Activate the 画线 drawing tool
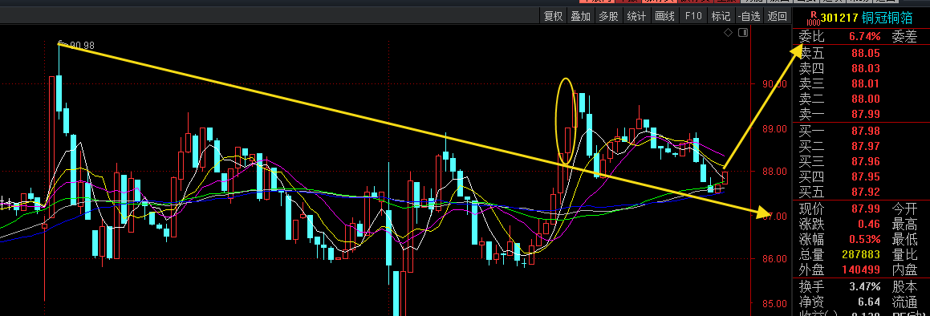 click(x=665, y=17)
